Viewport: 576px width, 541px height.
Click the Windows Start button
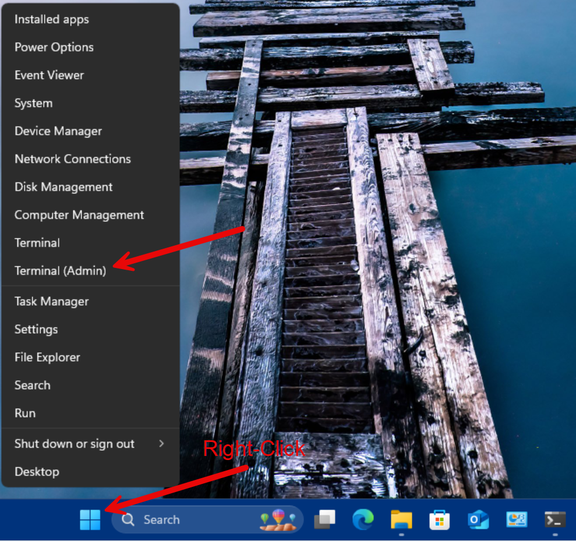pos(90,519)
